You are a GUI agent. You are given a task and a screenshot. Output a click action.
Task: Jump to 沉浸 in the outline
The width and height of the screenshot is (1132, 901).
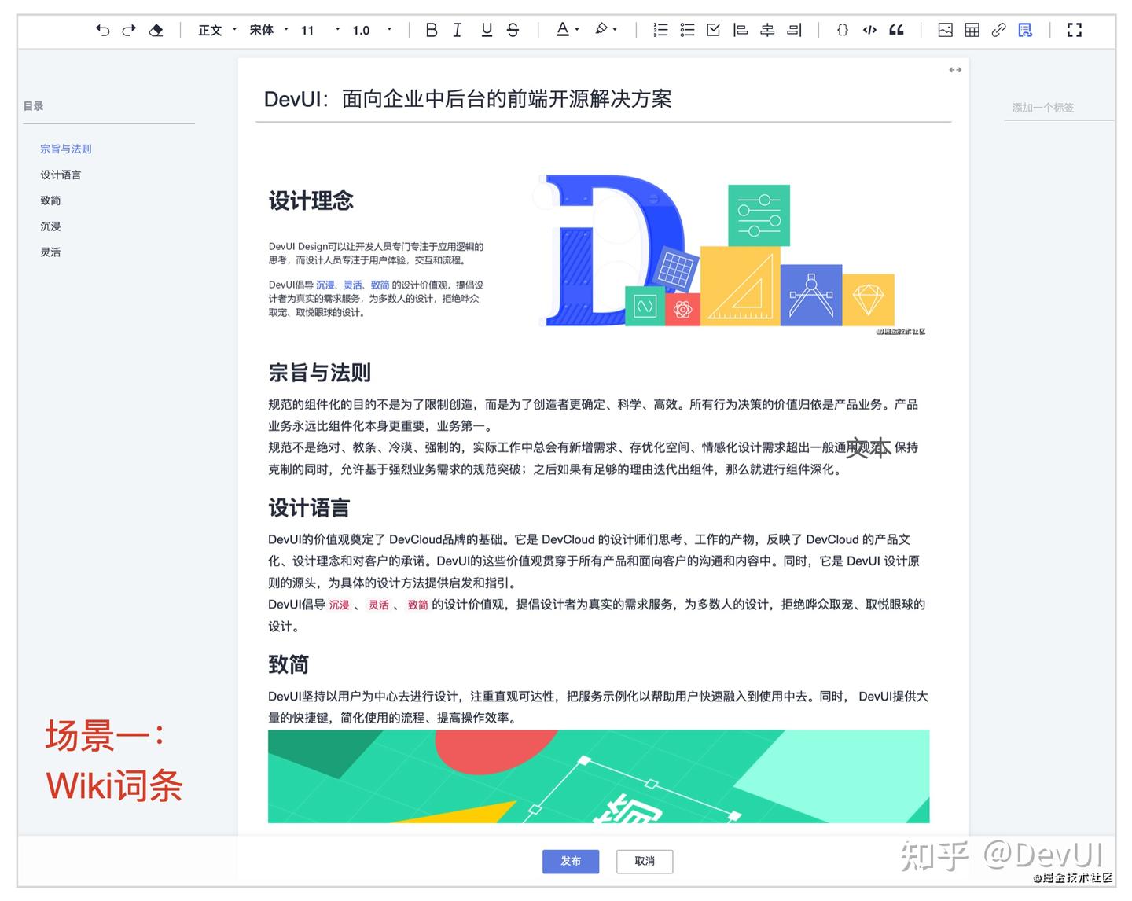(x=50, y=226)
